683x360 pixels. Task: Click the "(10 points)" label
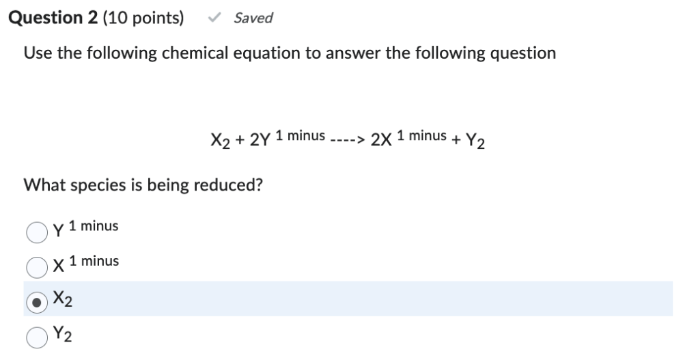pyautogui.click(x=143, y=18)
